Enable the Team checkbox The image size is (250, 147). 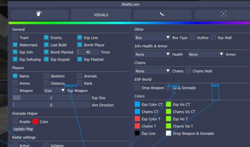(15, 38)
